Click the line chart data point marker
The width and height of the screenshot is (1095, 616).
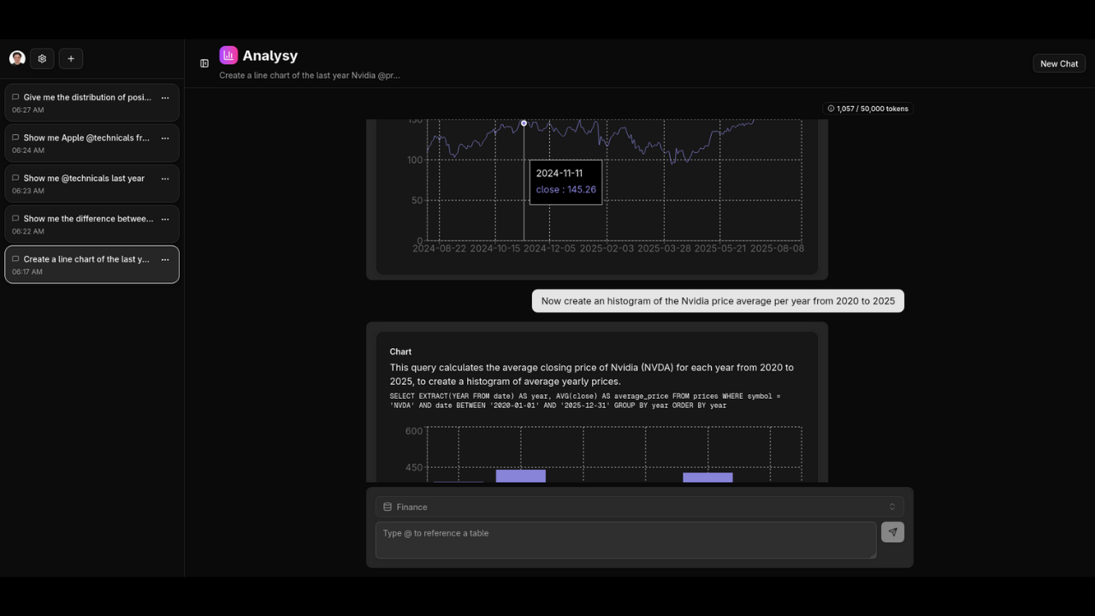click(524, 123)
